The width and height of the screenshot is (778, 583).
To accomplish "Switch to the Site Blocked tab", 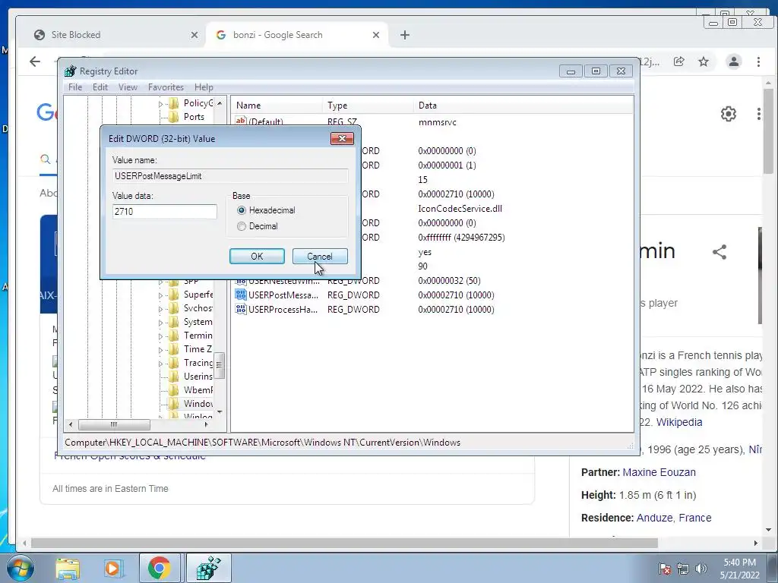I will (x=114, y=35).
